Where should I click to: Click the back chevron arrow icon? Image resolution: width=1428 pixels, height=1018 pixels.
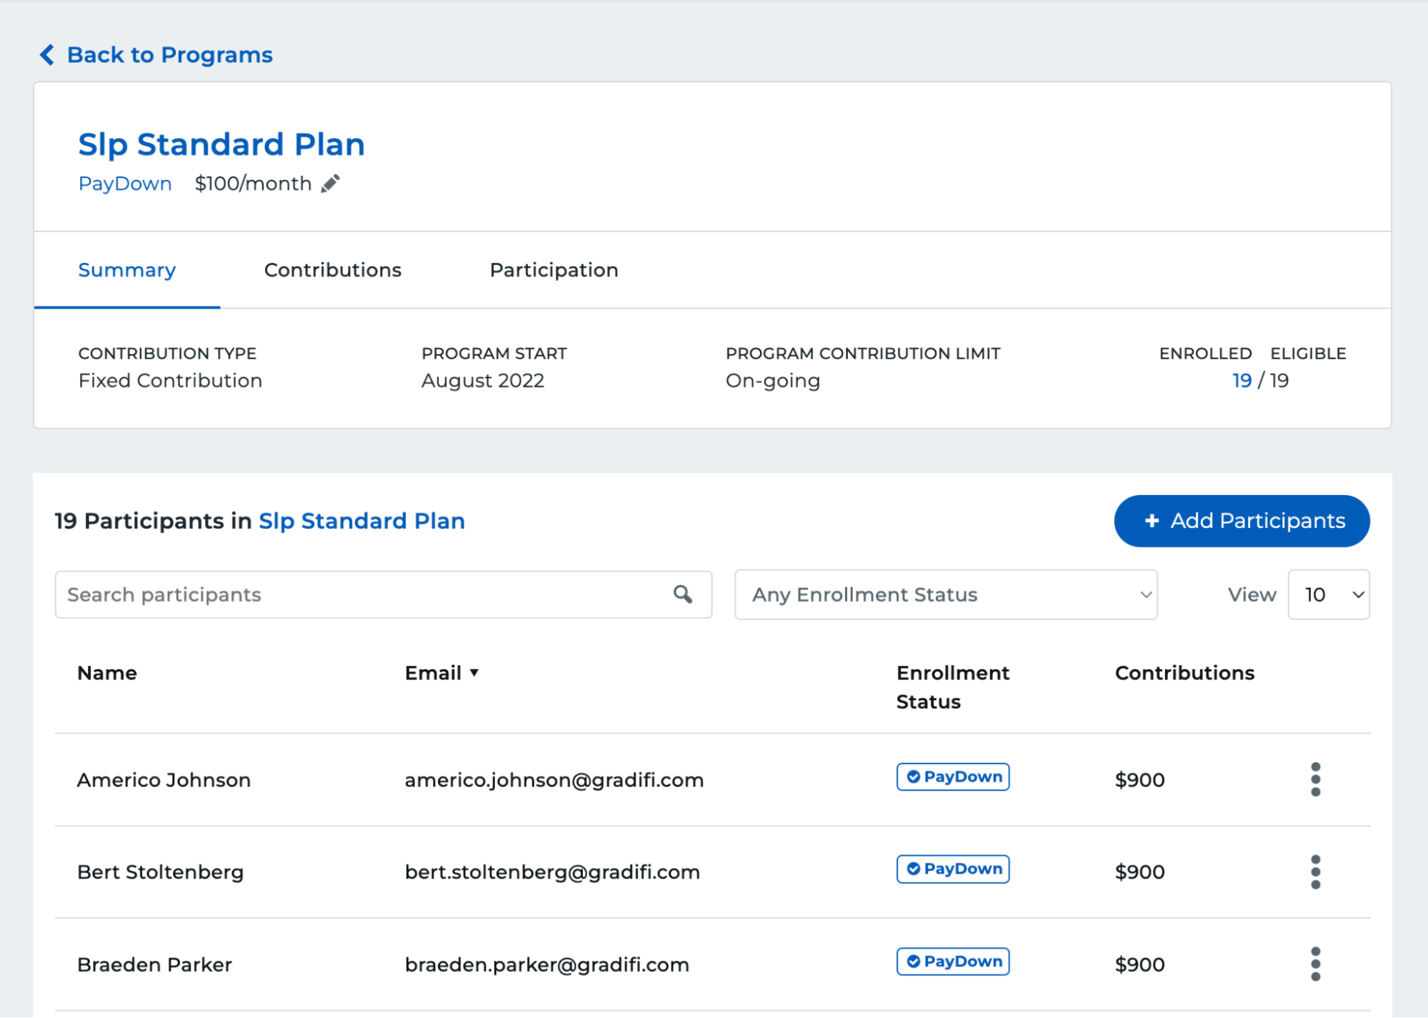pos(47,55)
